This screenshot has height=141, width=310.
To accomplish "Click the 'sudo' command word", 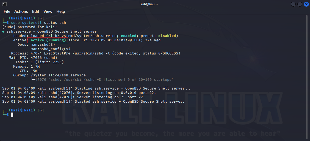I will click(x=15, y=23).
